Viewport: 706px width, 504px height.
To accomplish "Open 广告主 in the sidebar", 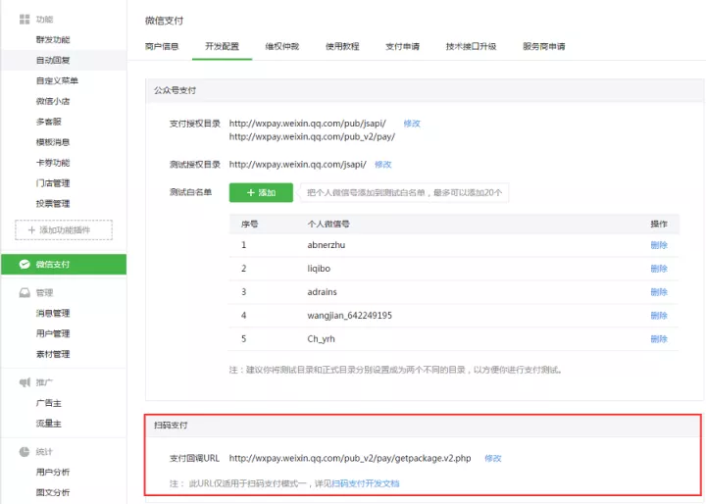I will 49,403.
